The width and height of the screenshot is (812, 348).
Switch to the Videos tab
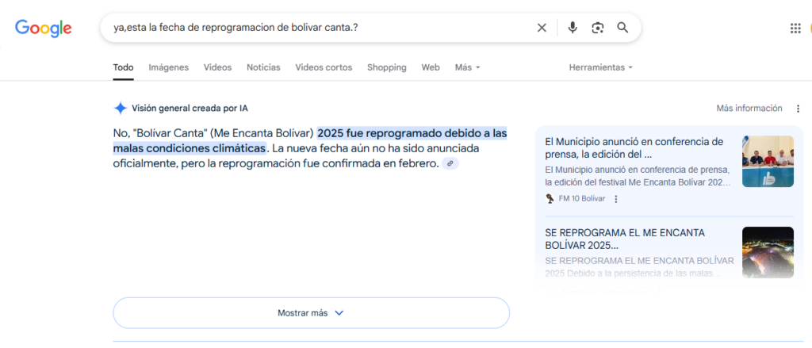coord(217,67)
